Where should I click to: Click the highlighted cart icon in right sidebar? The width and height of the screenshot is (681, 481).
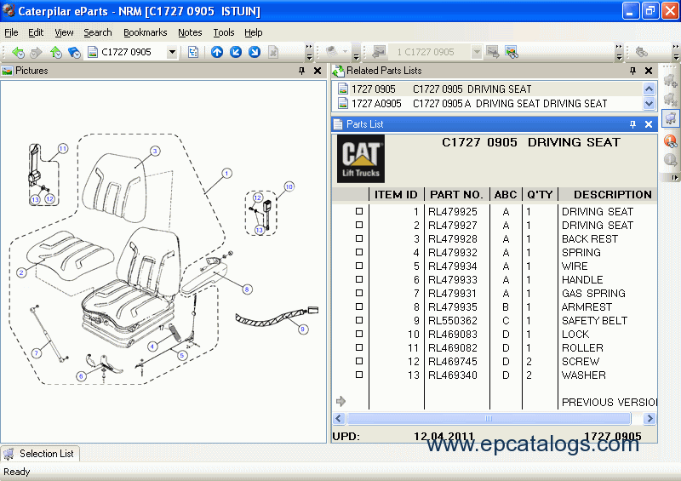click(x=671, y=118)
